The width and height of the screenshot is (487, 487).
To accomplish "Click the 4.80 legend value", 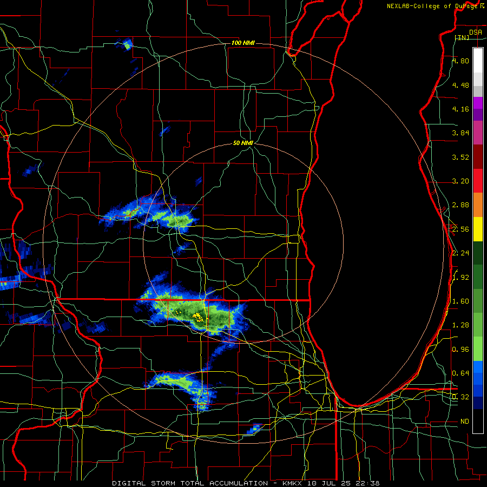I will (460, 61).
